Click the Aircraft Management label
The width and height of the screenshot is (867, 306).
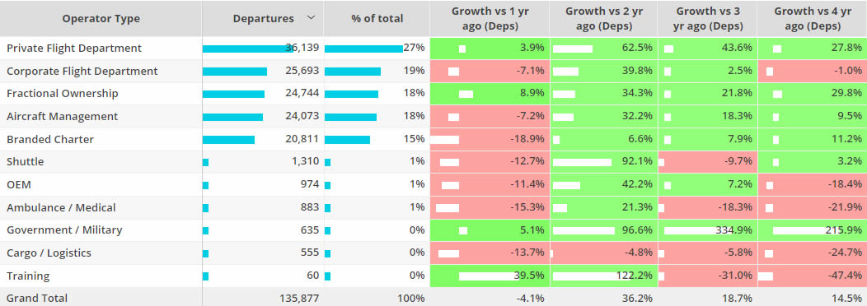pos(62,117)
